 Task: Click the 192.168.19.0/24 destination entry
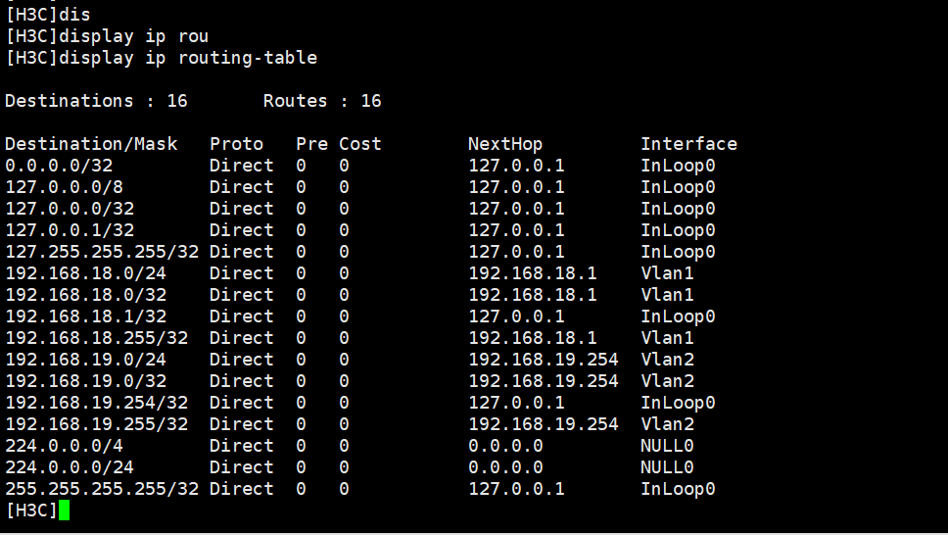pyautogui.click(x=85, y=360)
